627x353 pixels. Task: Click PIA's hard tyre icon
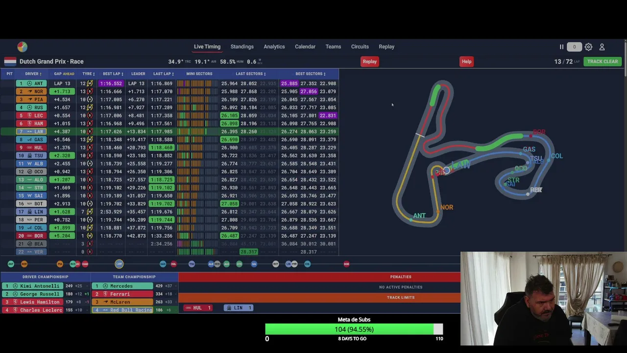click(90, 100)
